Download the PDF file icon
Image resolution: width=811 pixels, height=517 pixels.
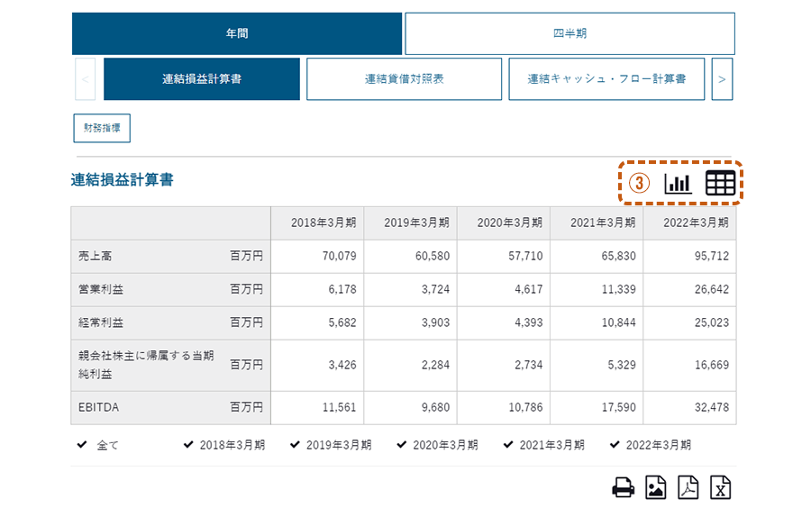[688, 487]
